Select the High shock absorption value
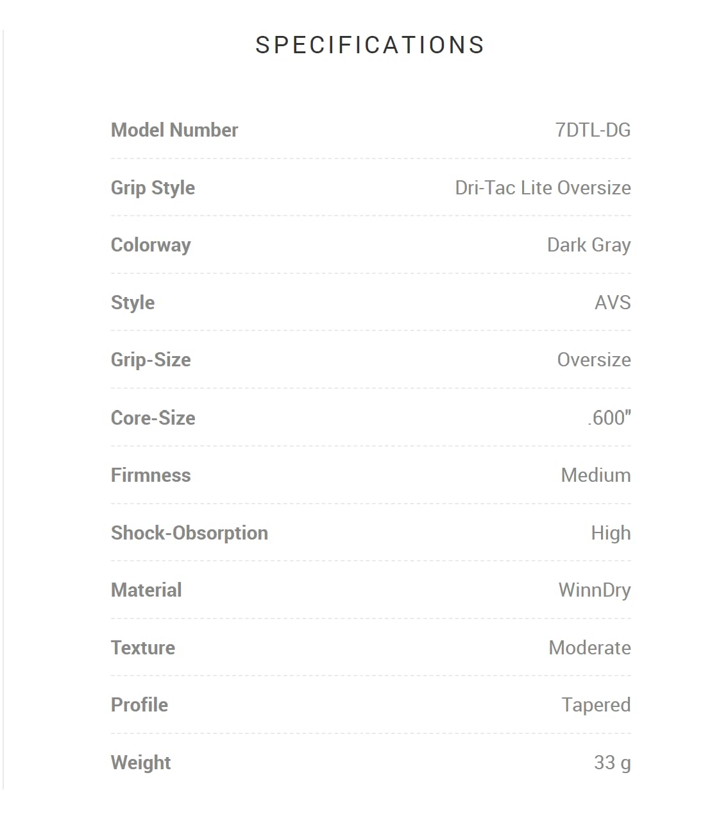The height and width of the screenshot is (818, 728). [611, 533]
